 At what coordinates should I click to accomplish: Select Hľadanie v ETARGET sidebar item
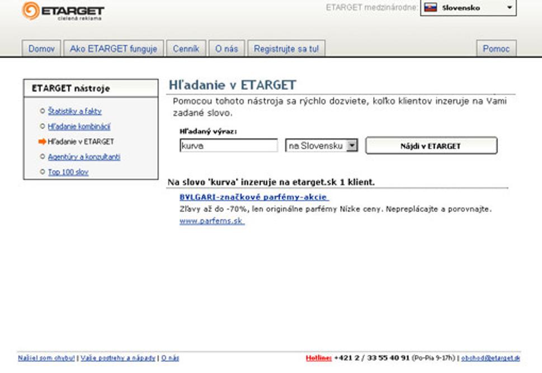pos(81,141)
